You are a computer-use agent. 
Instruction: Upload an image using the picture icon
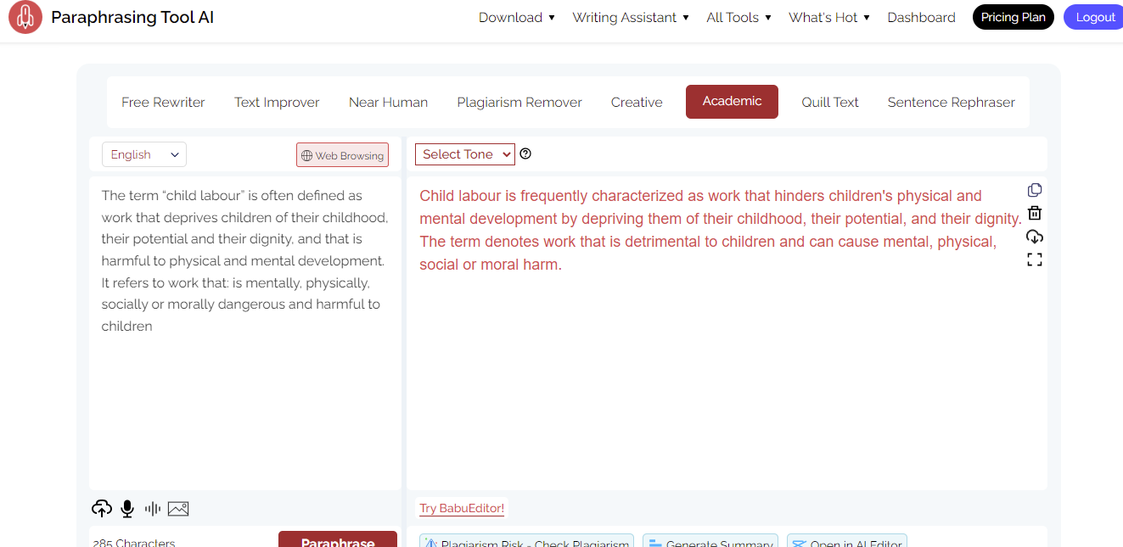(x=178, y=509)
